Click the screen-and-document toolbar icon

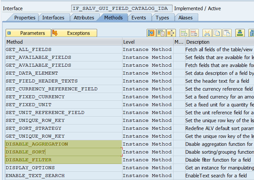(161, 33)
